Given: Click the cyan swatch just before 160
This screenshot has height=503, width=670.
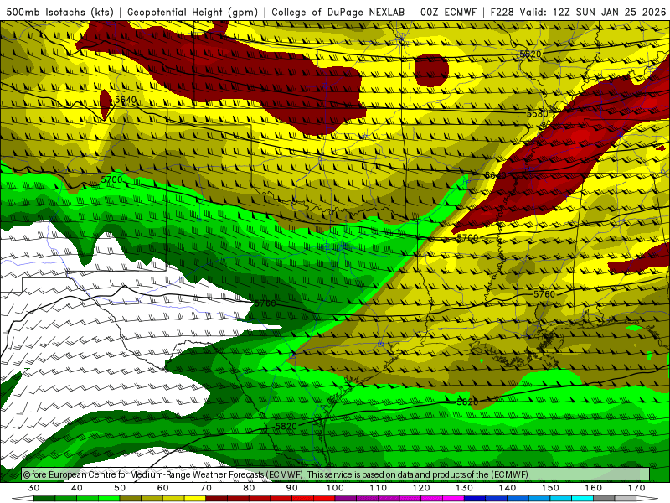Looking at the screenshot, I should 582,499.
